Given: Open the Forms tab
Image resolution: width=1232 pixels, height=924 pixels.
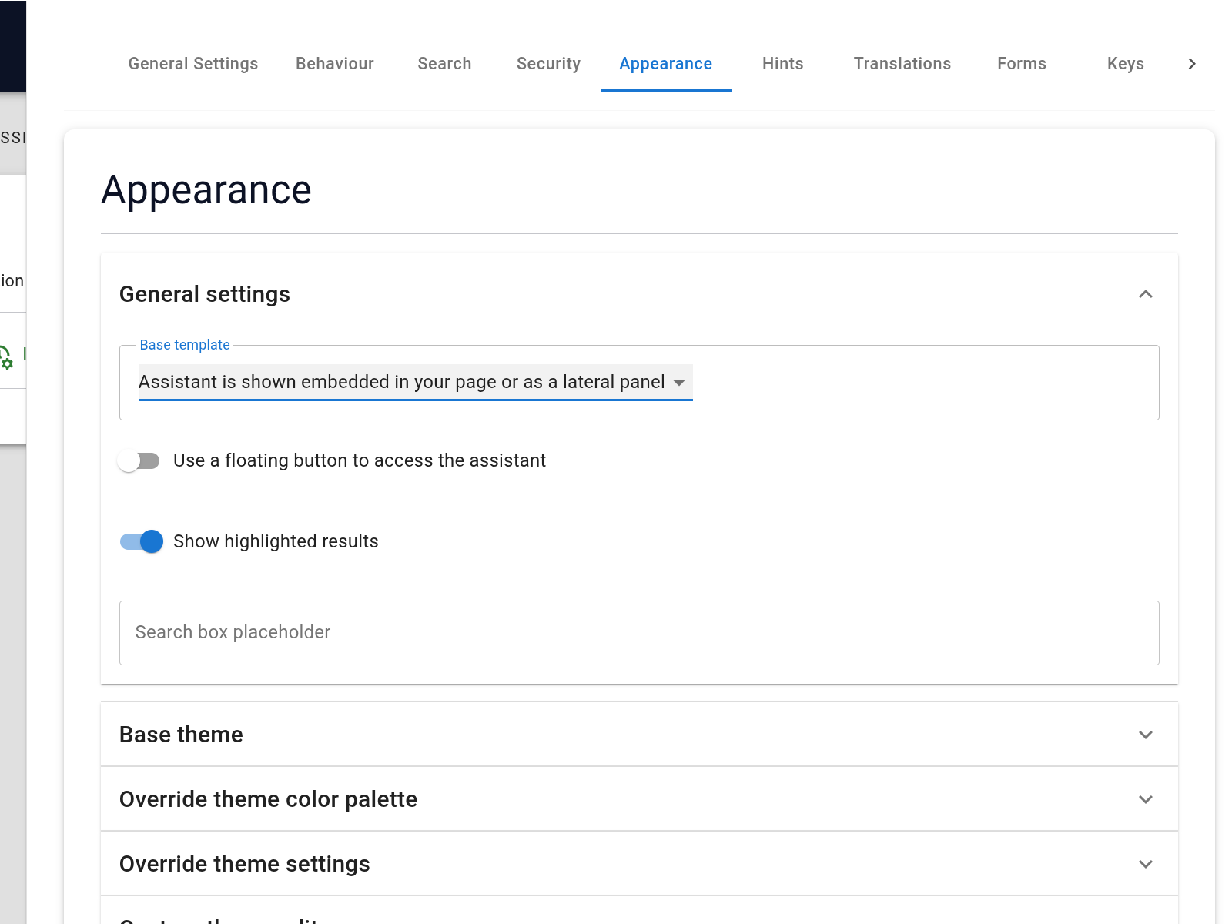Looking at the screenshot, I should (1022, 64).
